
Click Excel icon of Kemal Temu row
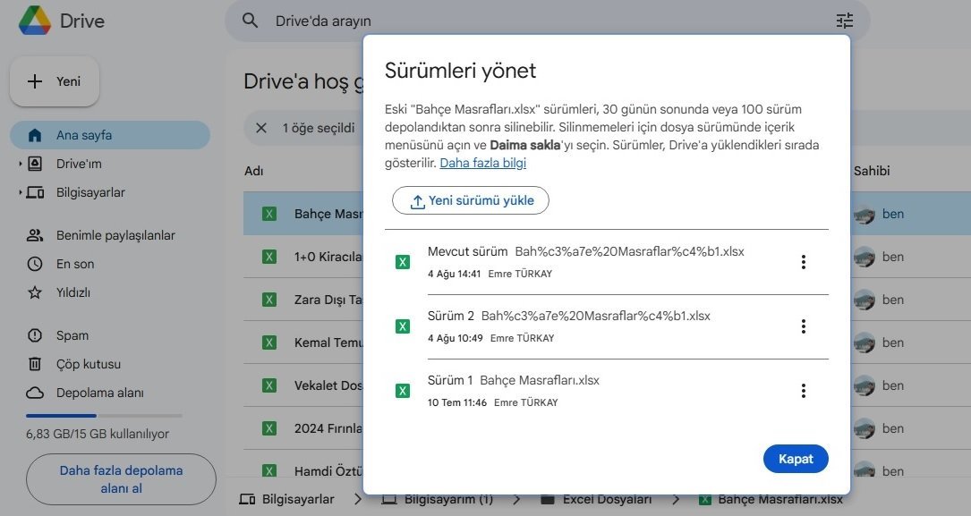point(269,343)
